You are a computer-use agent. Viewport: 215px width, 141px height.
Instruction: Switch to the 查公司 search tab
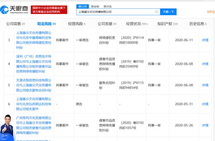tap(83, 6)
